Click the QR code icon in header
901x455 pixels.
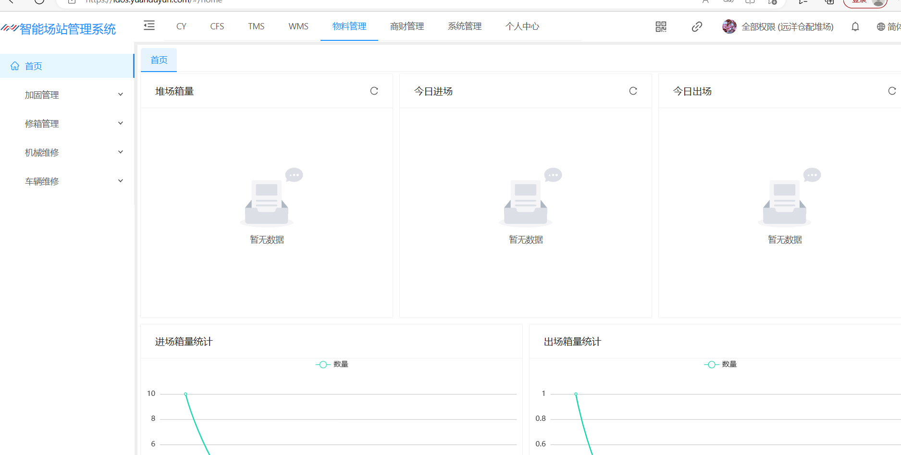pyautogui.click(x=661, y=27)
